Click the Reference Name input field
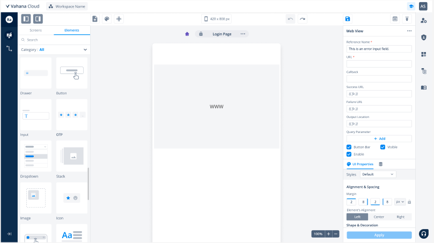Viewport: 434px width, 243px height. coord(379,49)
